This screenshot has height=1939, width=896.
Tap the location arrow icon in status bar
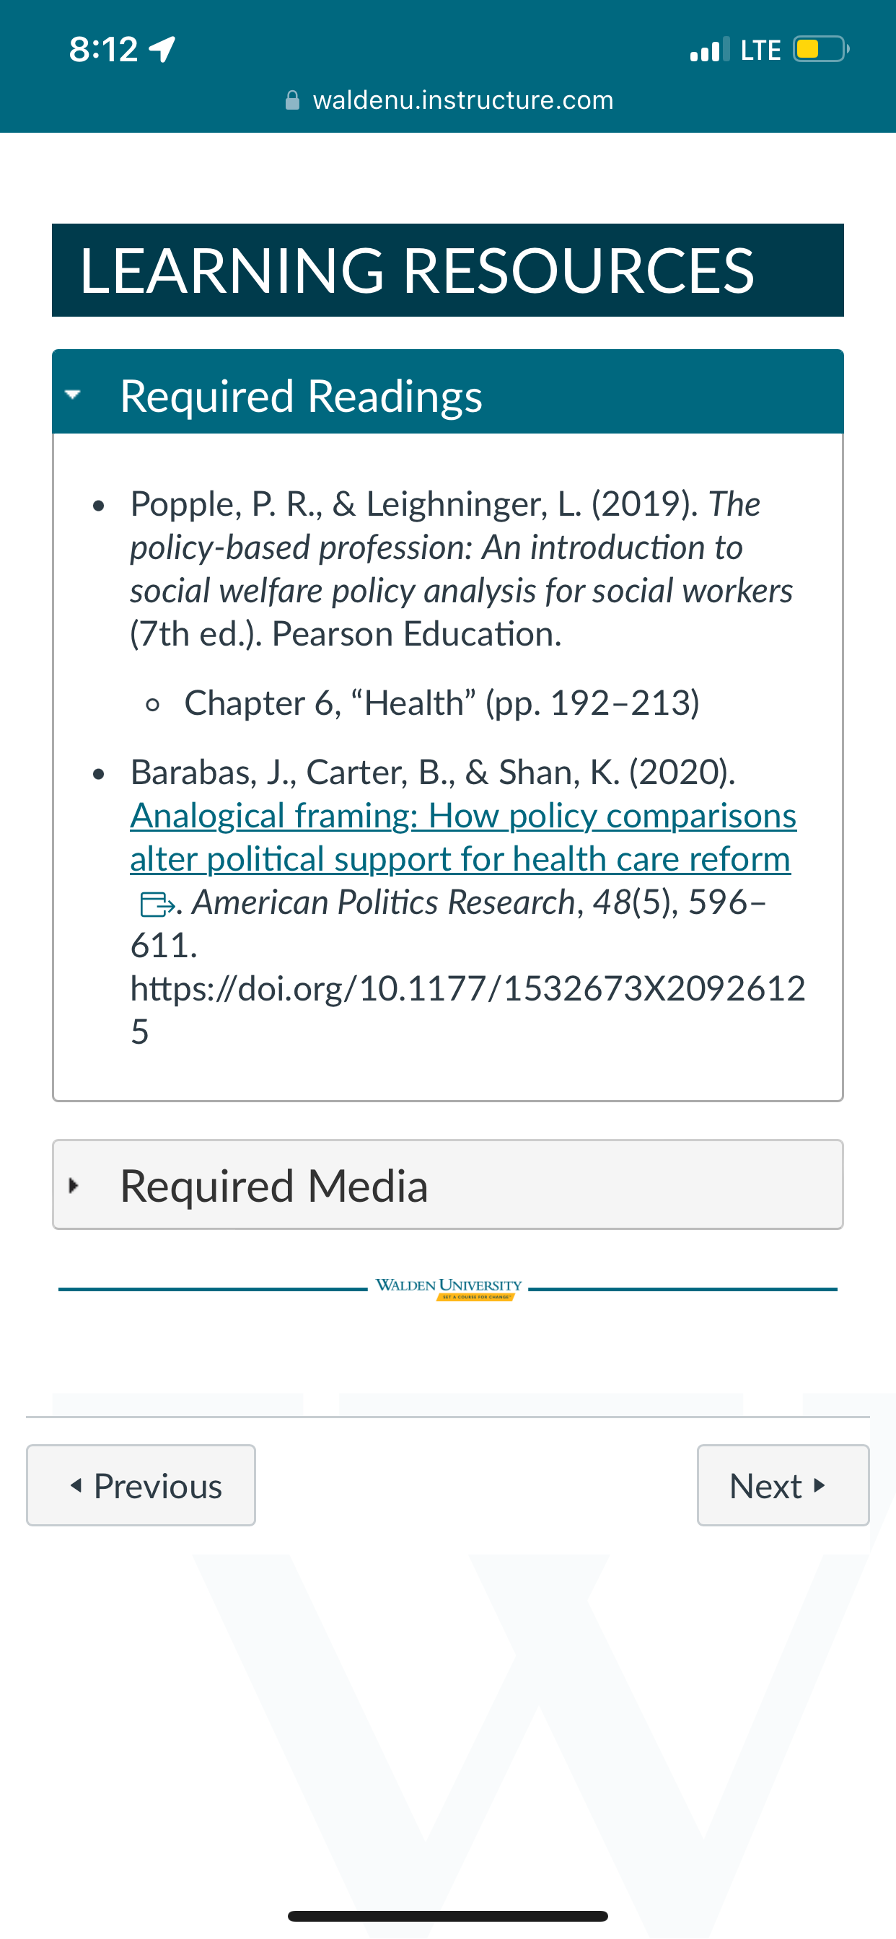pos(162,49)
